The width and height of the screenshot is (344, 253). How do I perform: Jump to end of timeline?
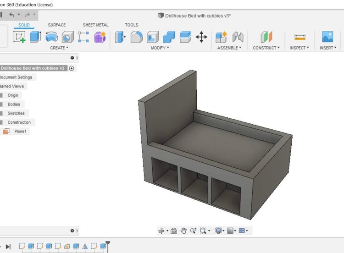point(8,247)
